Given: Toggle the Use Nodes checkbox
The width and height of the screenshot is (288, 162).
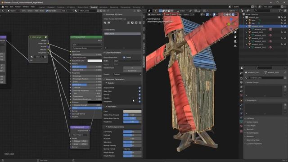Looking at the screenshot, I should (47, 11).
